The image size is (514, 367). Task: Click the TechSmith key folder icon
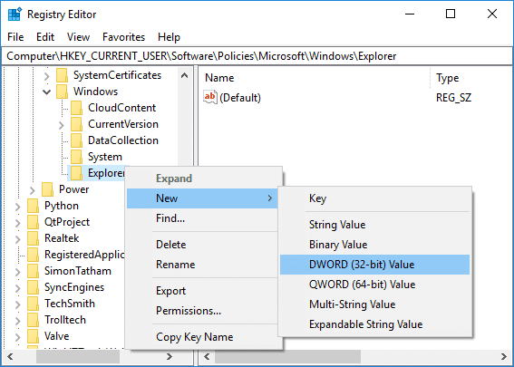34,304
